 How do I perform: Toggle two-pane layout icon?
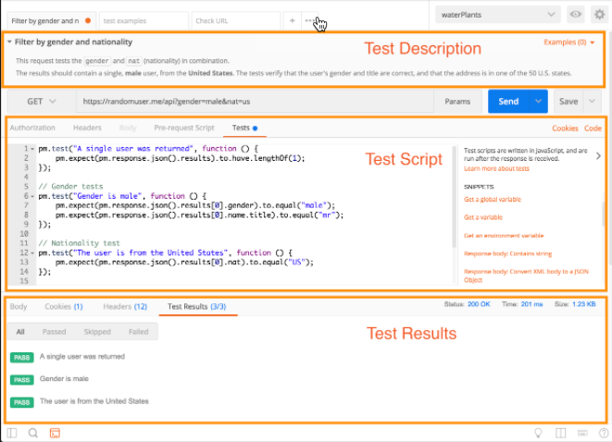tap(560, 433)
